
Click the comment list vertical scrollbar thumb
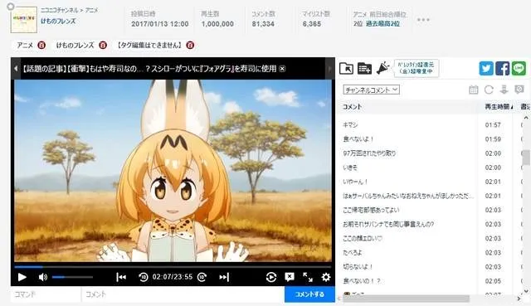[526, 158]
